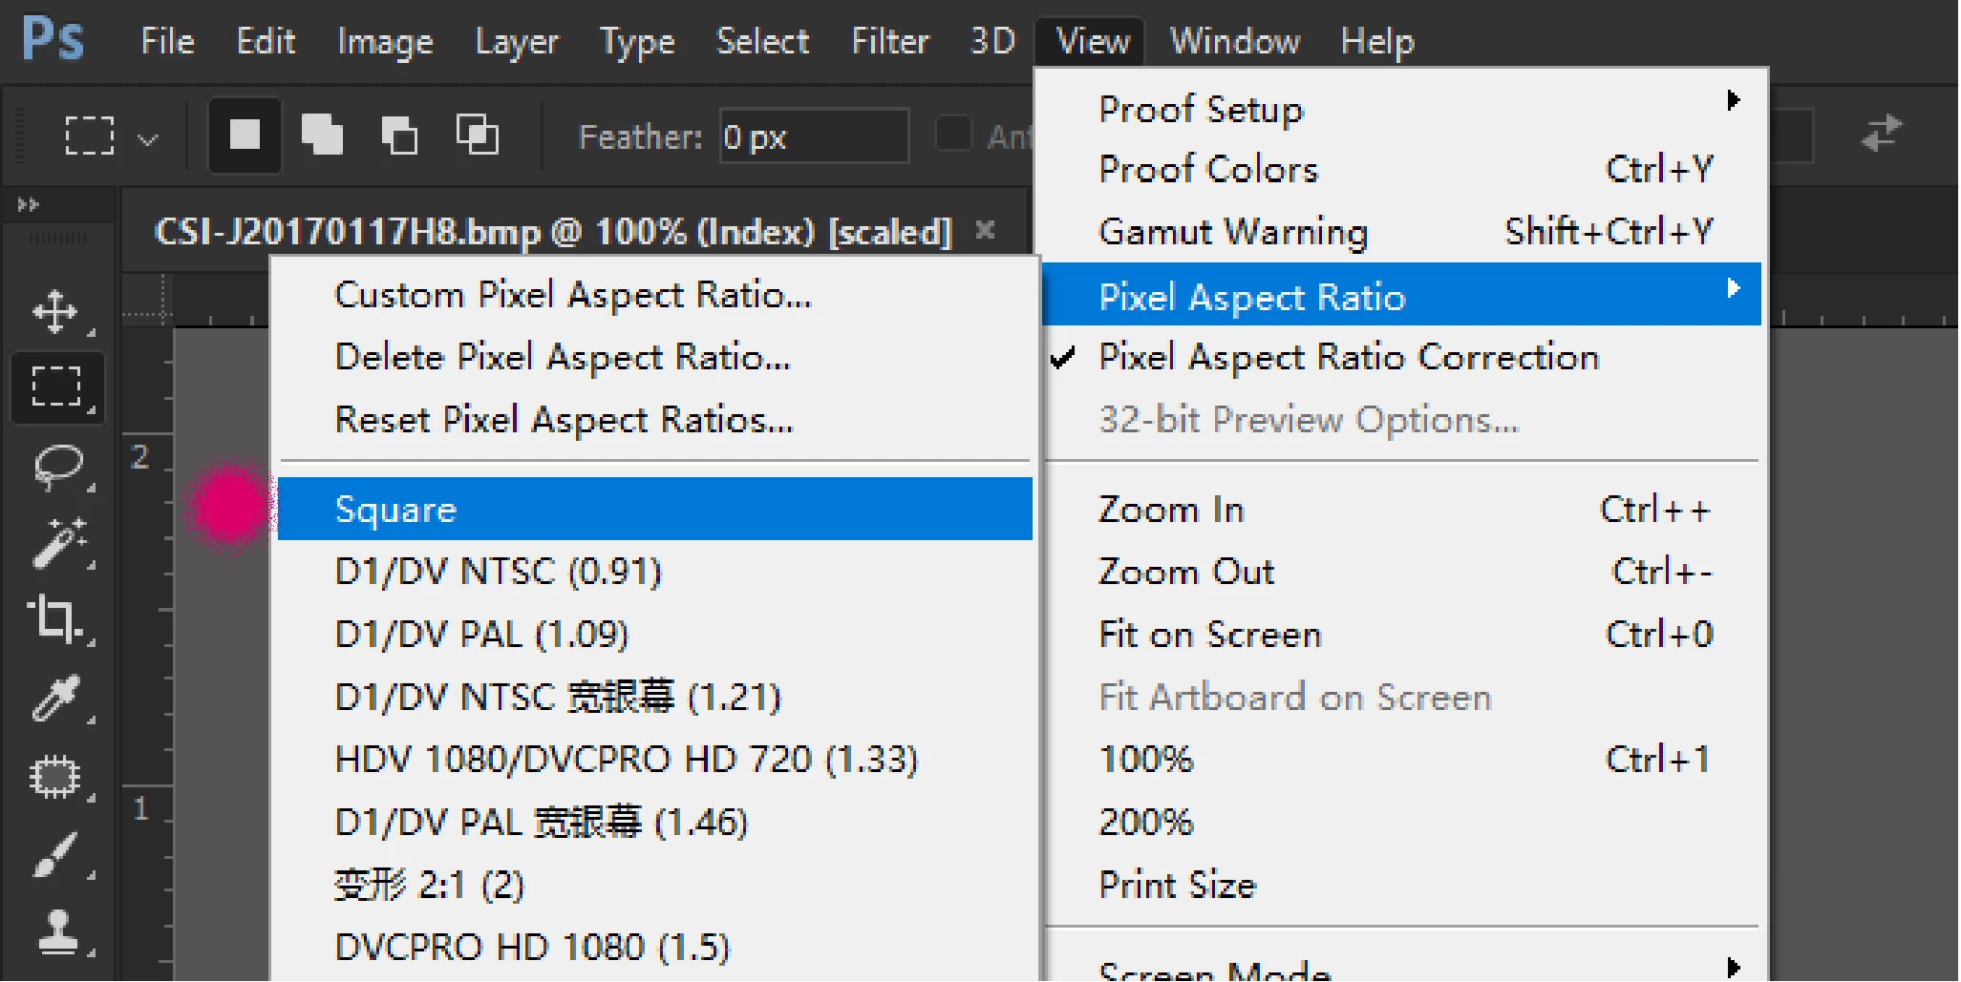Select the Rectangular Marquee tool in toolbox
1961x982 pixels.
(56, 387)
